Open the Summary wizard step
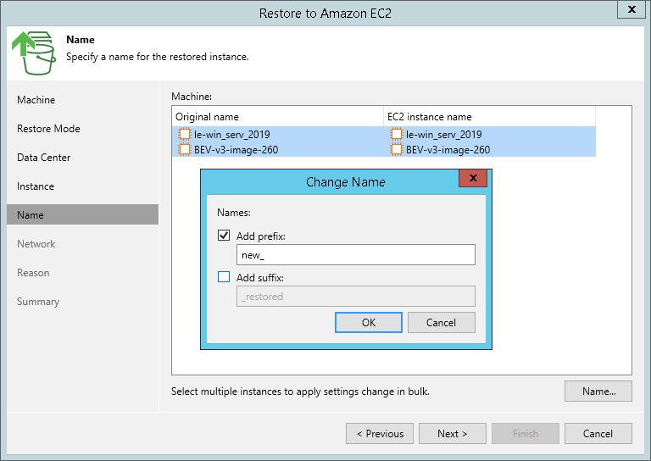The height and width of the screenshot is (461, 651). click(38, 302)
